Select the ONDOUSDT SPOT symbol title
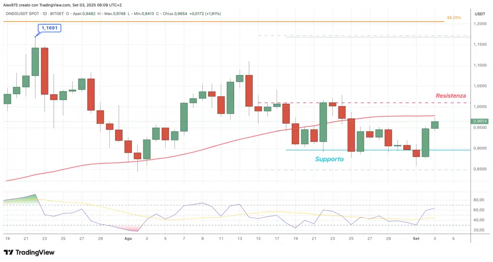 24,13
